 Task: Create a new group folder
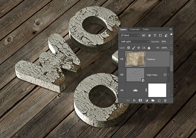[153, 100]
